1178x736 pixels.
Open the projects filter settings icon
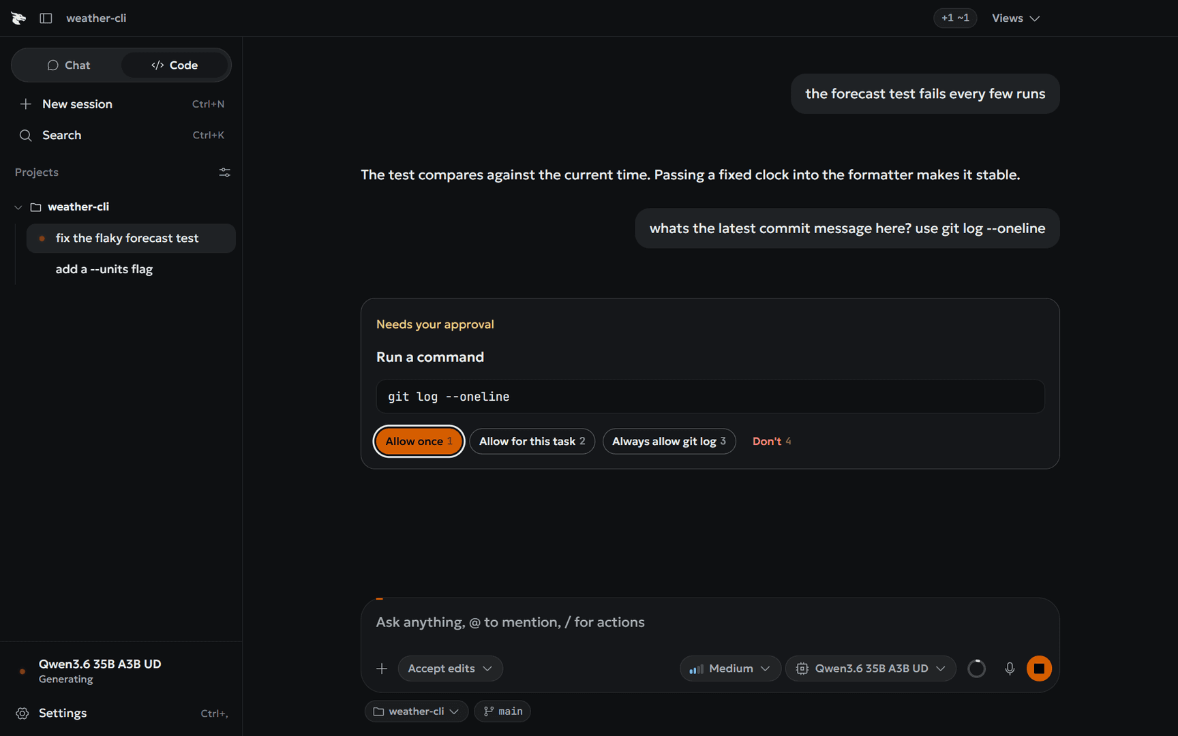pos(224,172)
